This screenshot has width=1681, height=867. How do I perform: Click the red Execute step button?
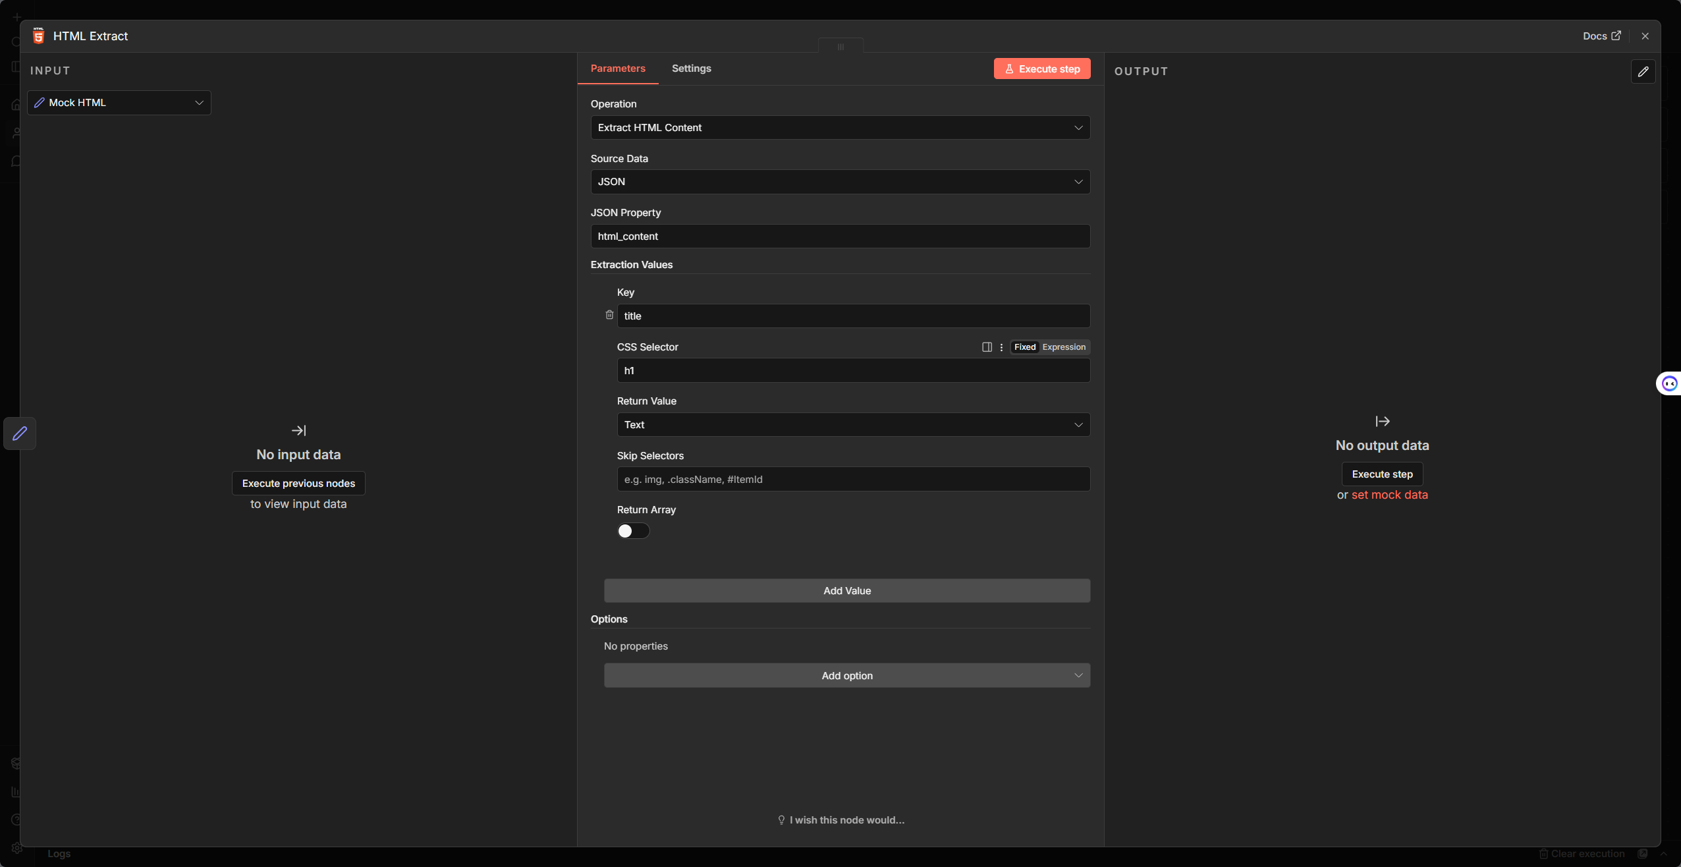click(1041, 69)
